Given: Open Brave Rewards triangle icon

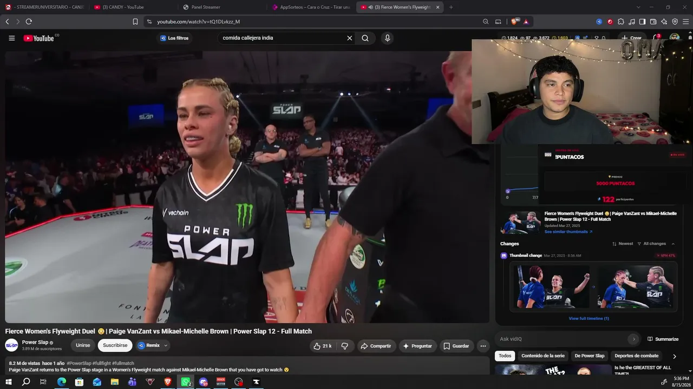Looking at the screenshot, I should 526,22.
